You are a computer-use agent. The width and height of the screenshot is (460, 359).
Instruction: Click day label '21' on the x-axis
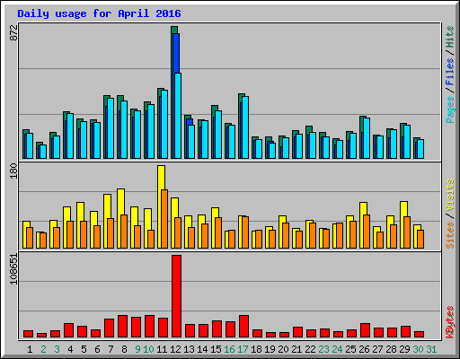tap(296, 349)
